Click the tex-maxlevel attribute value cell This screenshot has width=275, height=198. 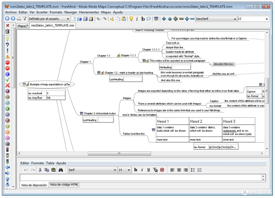click(x=56, y=93)
